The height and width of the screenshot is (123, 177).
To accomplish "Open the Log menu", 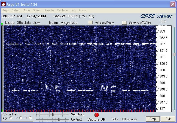I will (x=73, y=10).
